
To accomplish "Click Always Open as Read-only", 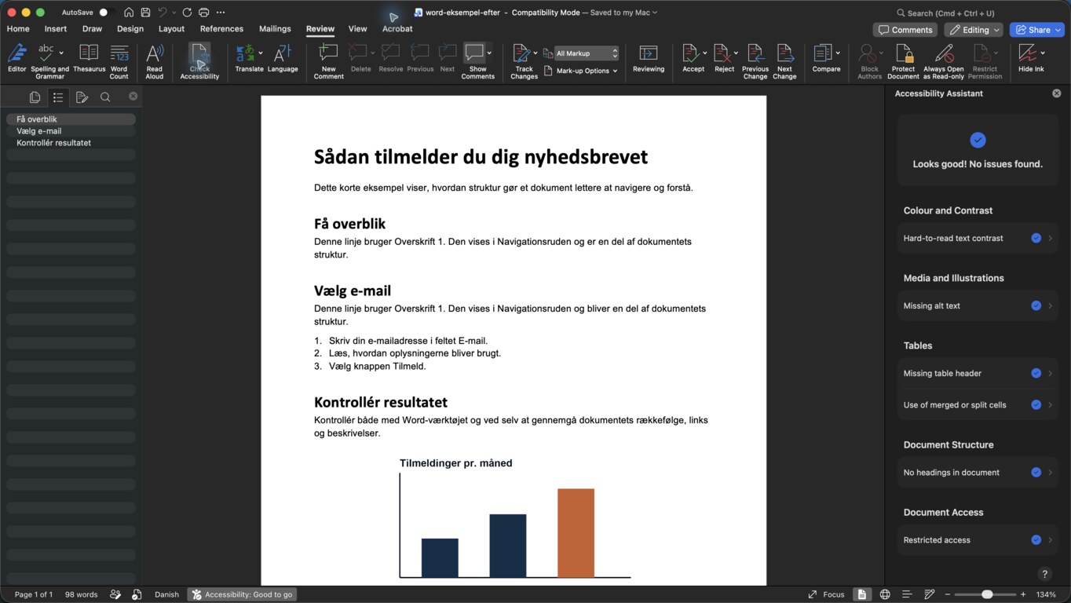I will [x=944, y=61].
